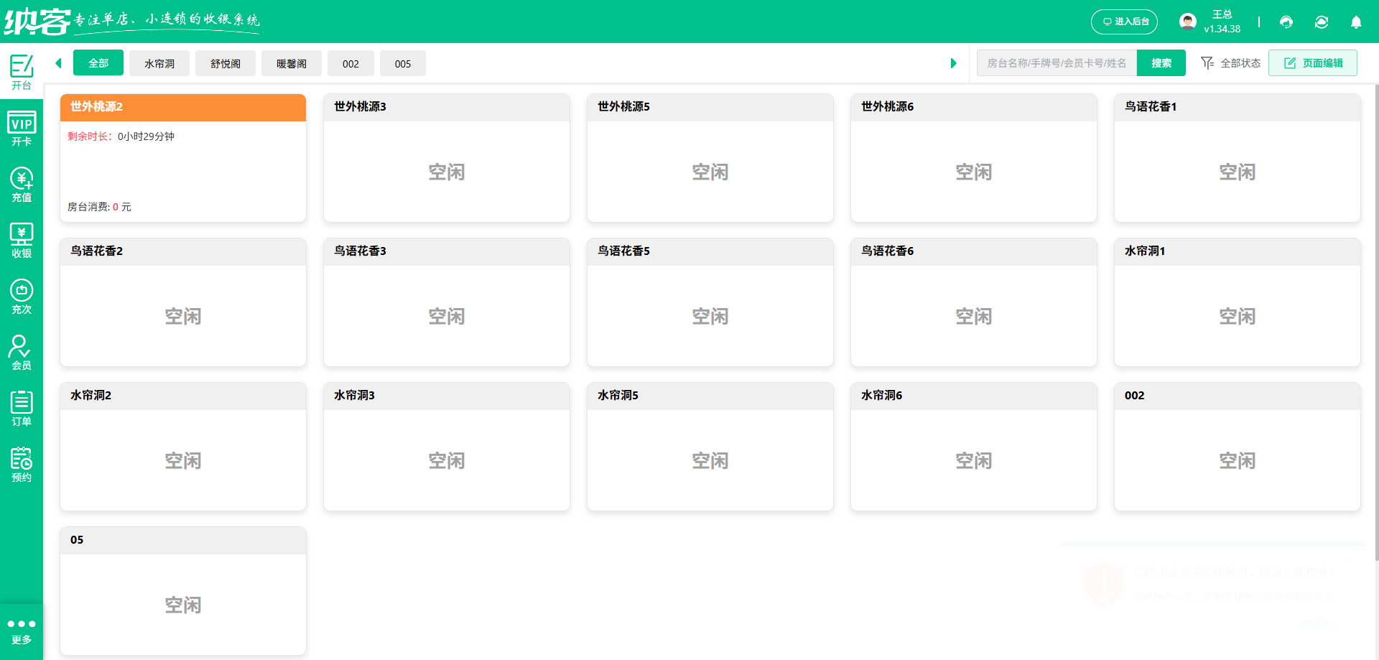Open the 会员 member management icon
The height and width of the screenshot is (660, 1379).
coord(22,351)
